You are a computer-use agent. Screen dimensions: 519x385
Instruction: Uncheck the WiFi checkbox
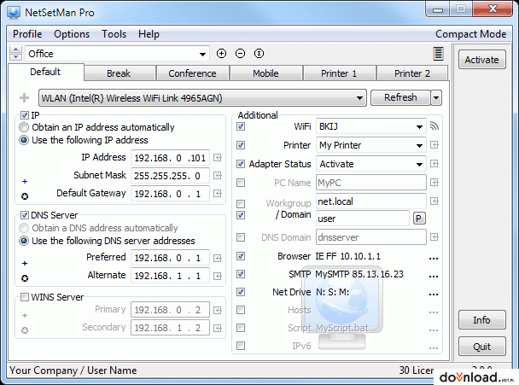tap(241, 126)
